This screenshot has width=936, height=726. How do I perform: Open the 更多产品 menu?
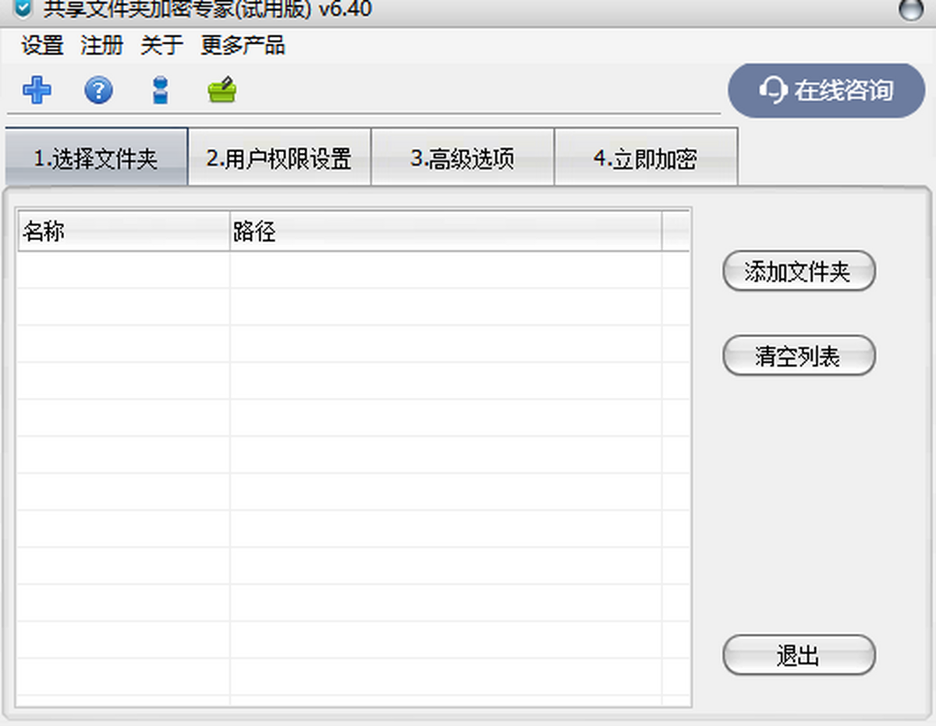pos(243,46)
